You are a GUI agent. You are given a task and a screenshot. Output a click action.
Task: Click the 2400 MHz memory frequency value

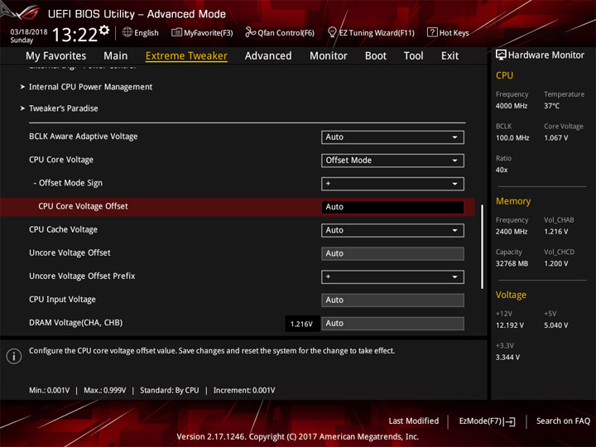coord(512,232)
